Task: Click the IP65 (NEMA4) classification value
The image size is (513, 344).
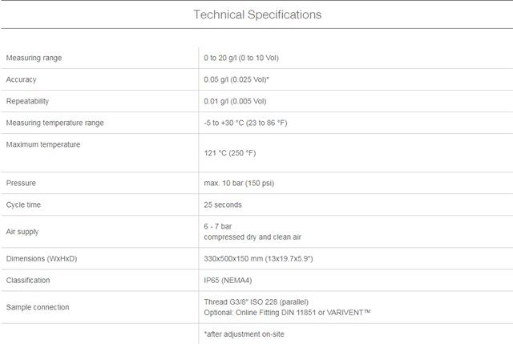Action: point(228,280)
